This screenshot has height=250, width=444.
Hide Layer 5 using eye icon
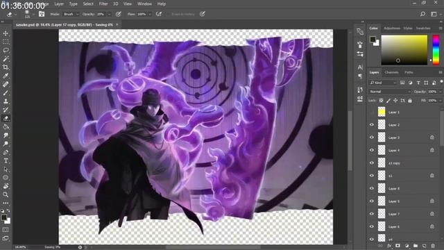[x=372, y=201]
